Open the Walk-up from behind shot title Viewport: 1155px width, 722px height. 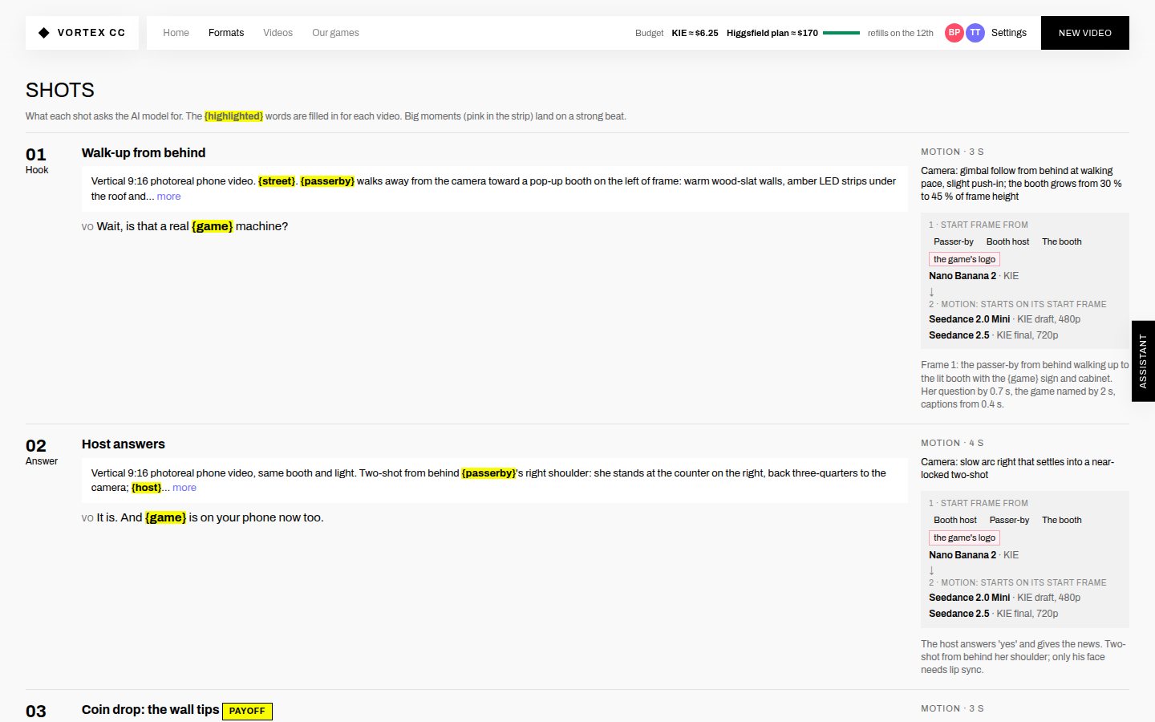pos(144,152)
